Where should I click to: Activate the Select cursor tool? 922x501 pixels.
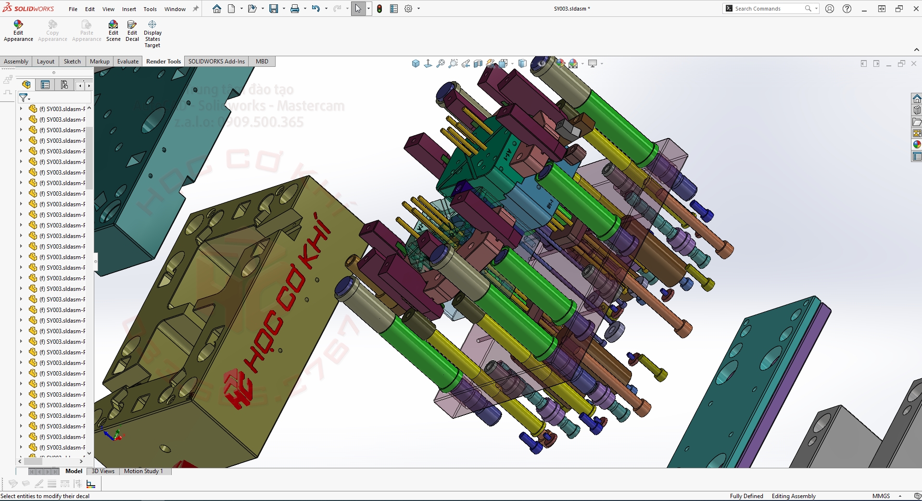click(358, 9)
